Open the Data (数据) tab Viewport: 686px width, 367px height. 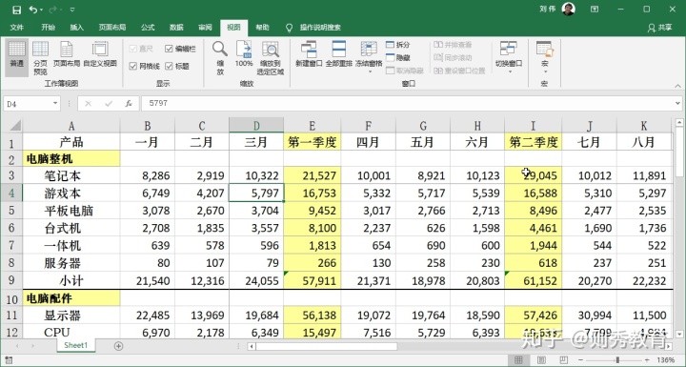point(176,27)
